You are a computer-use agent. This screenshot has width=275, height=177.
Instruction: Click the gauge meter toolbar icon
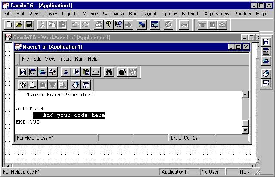(x=222, y=24)
